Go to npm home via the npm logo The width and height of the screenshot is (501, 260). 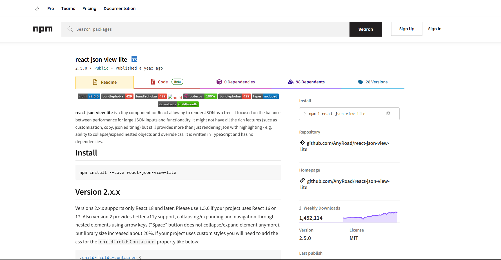[x=43, y=29]
